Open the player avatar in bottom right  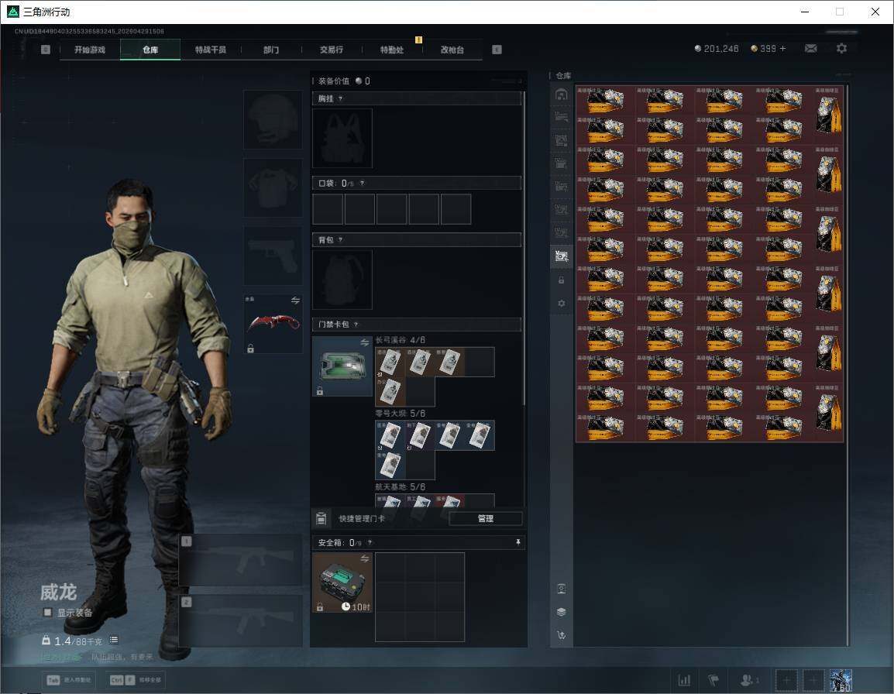click(x=841, y=680)
